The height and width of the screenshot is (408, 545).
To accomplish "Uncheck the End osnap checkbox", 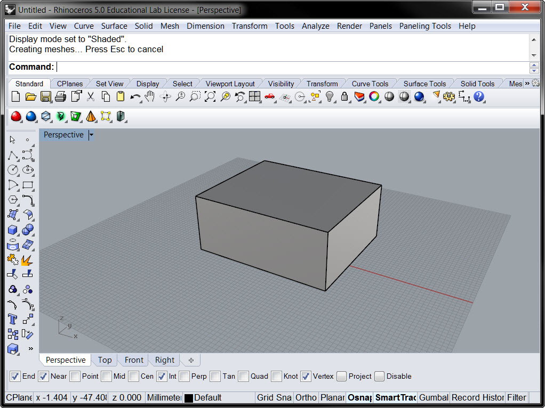I will [15, 376].
